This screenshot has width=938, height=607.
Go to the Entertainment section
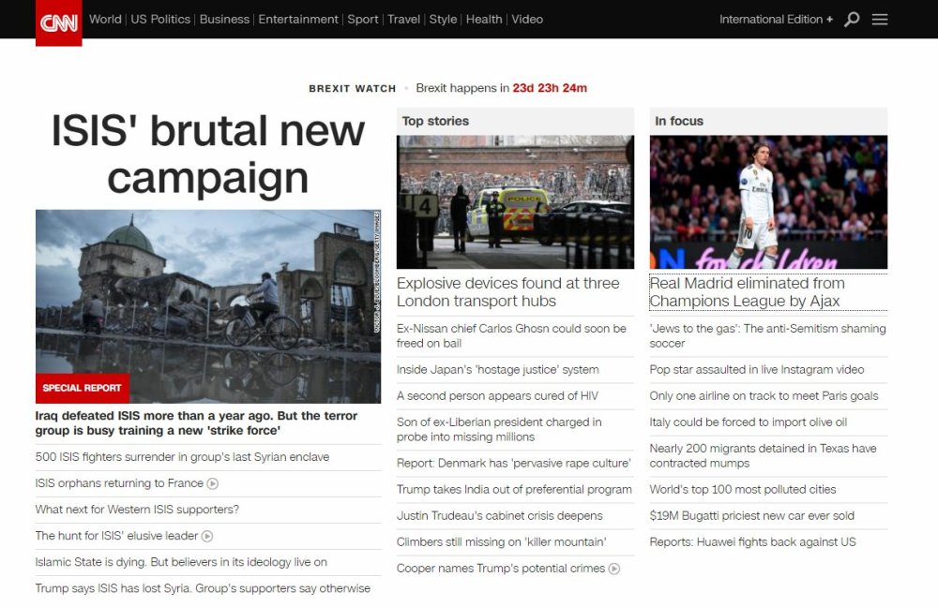coord(298,19)
